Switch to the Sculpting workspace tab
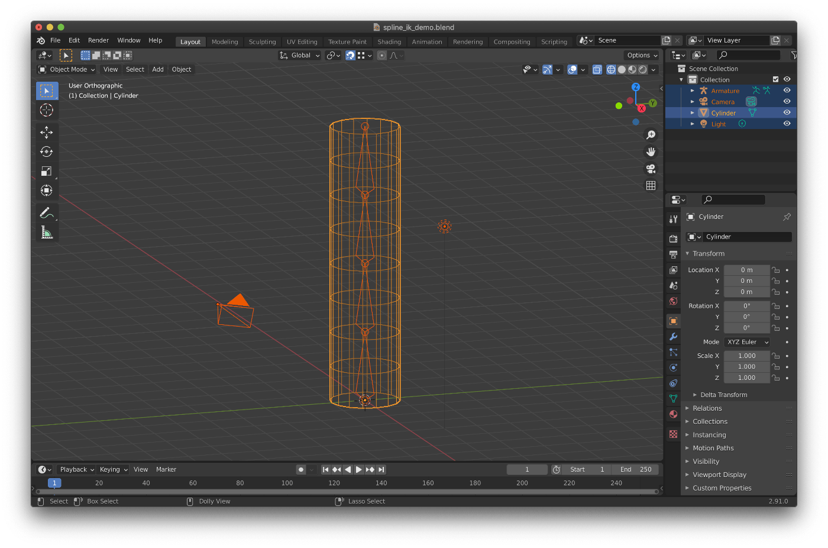 click(262, 42)
